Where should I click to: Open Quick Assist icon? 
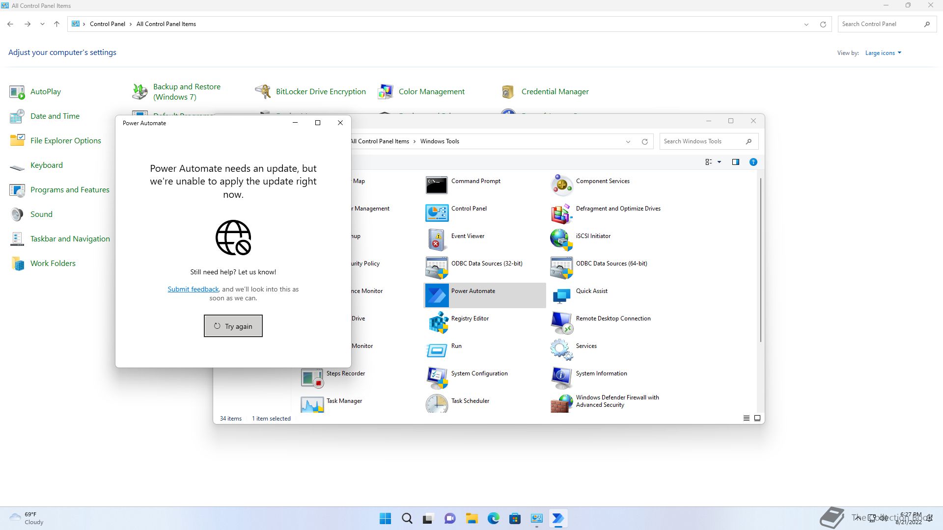(x=561, y=295)
